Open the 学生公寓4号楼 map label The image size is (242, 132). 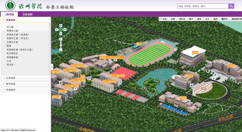pos(70,70)
